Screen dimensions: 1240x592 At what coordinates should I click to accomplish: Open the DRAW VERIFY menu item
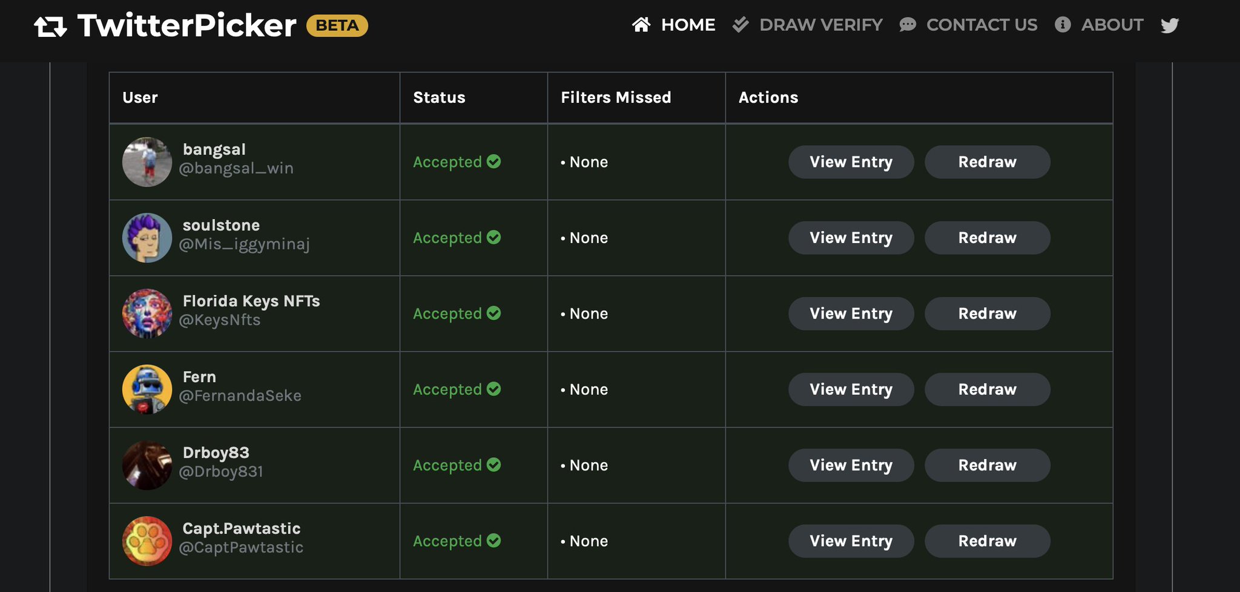821,25
